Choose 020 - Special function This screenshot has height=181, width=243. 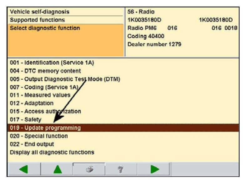tap(39, 136)
